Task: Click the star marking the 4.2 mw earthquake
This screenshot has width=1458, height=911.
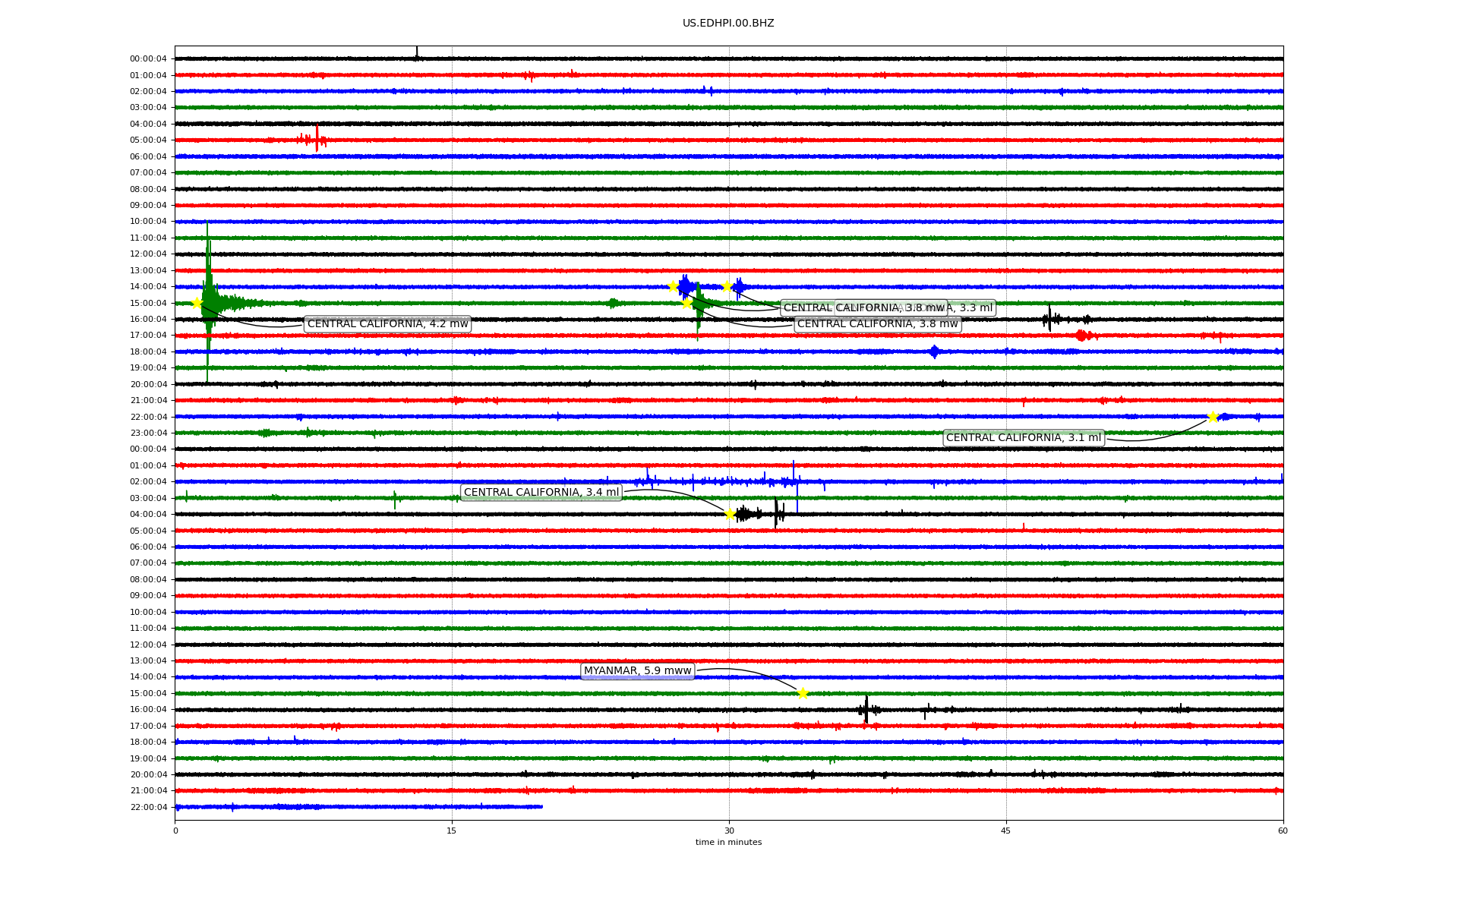Action: pos(197,303)
